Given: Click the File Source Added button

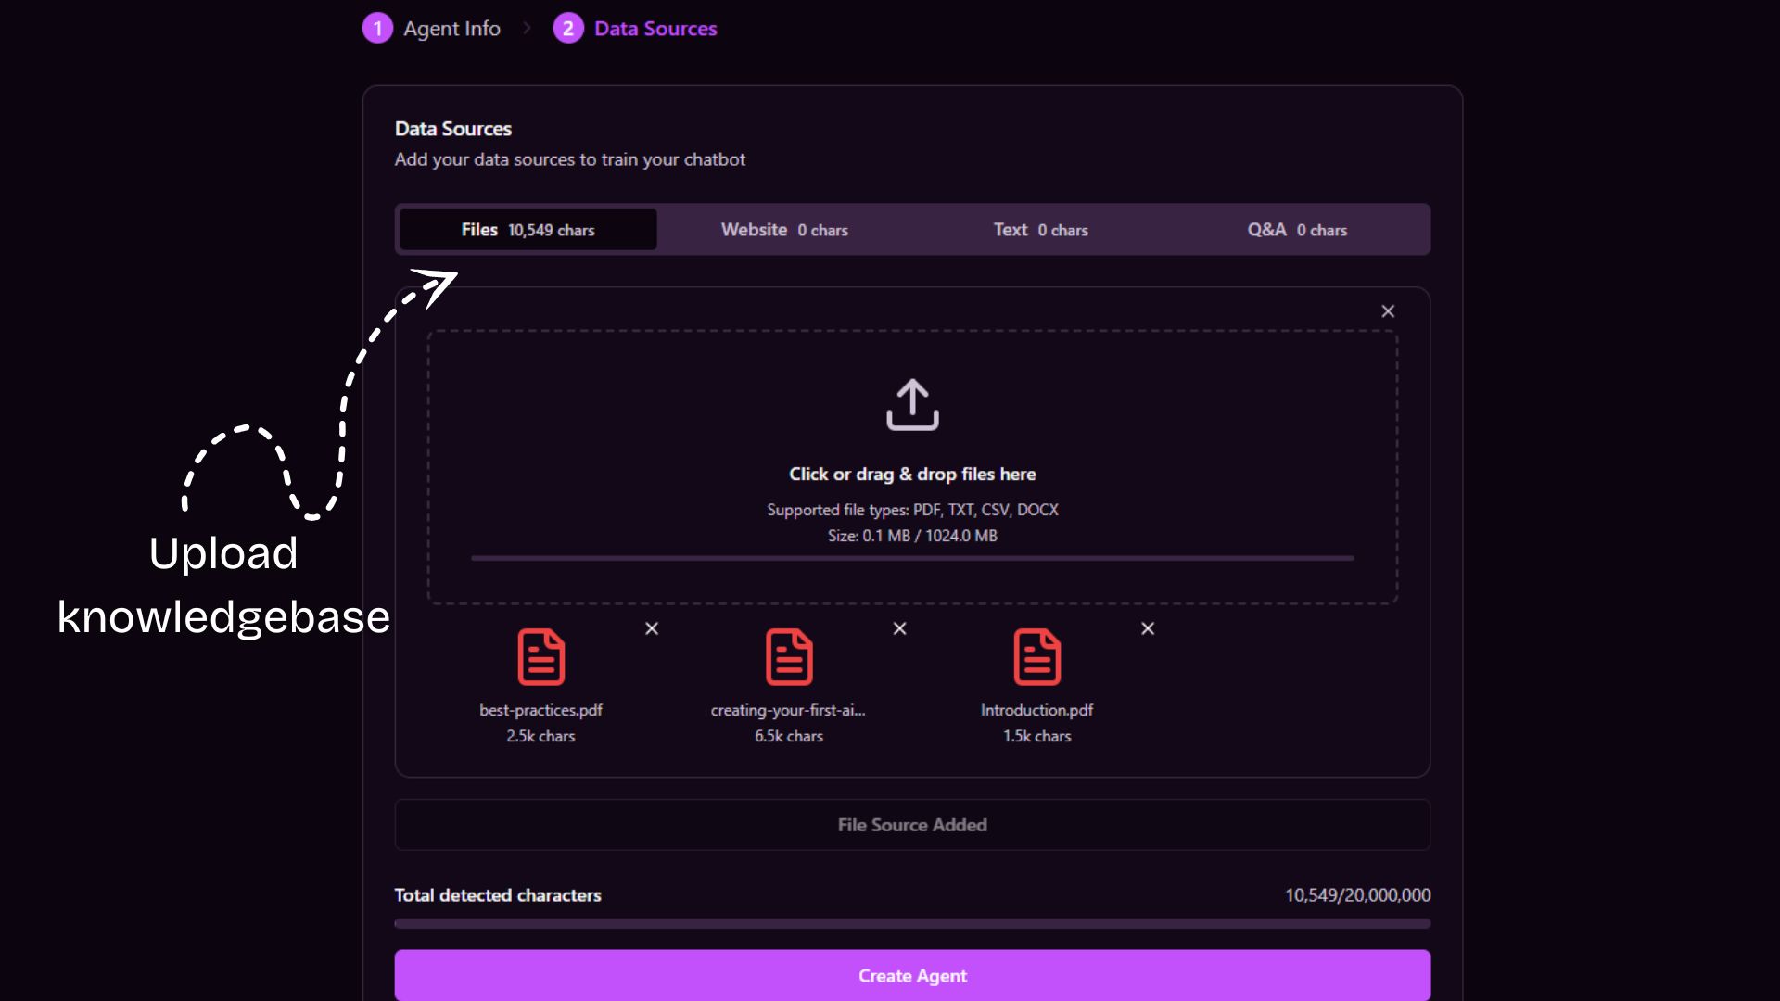Looking at the screenshot, I should tap(912, 825).
